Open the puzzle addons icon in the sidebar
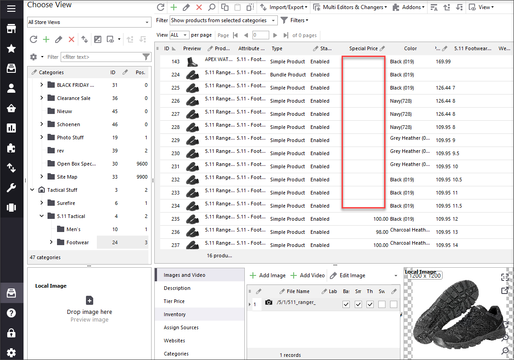The image size is (514, 360). point(11,148)
